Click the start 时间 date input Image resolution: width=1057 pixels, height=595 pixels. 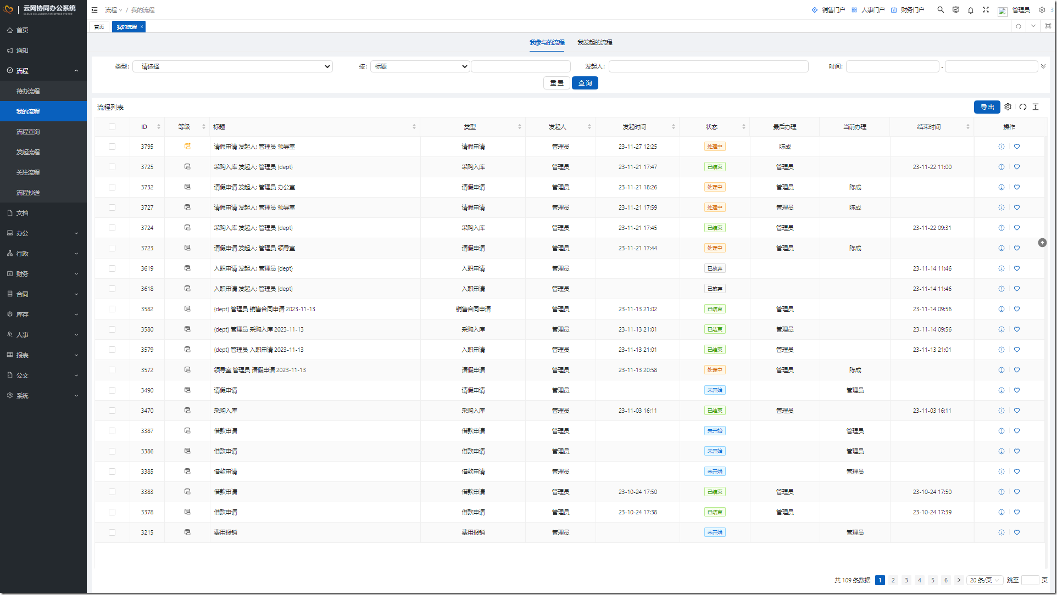pos(892,66)
